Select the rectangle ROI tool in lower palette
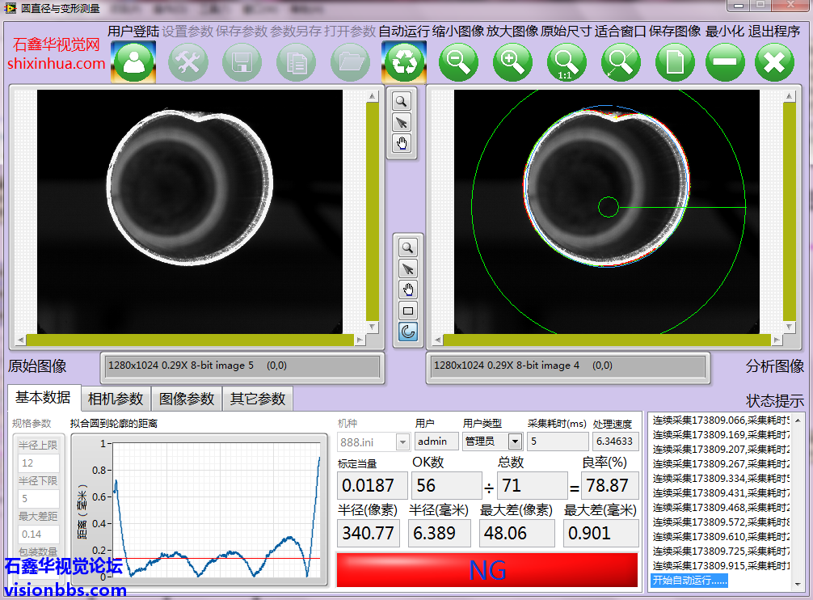 [408, 311]
